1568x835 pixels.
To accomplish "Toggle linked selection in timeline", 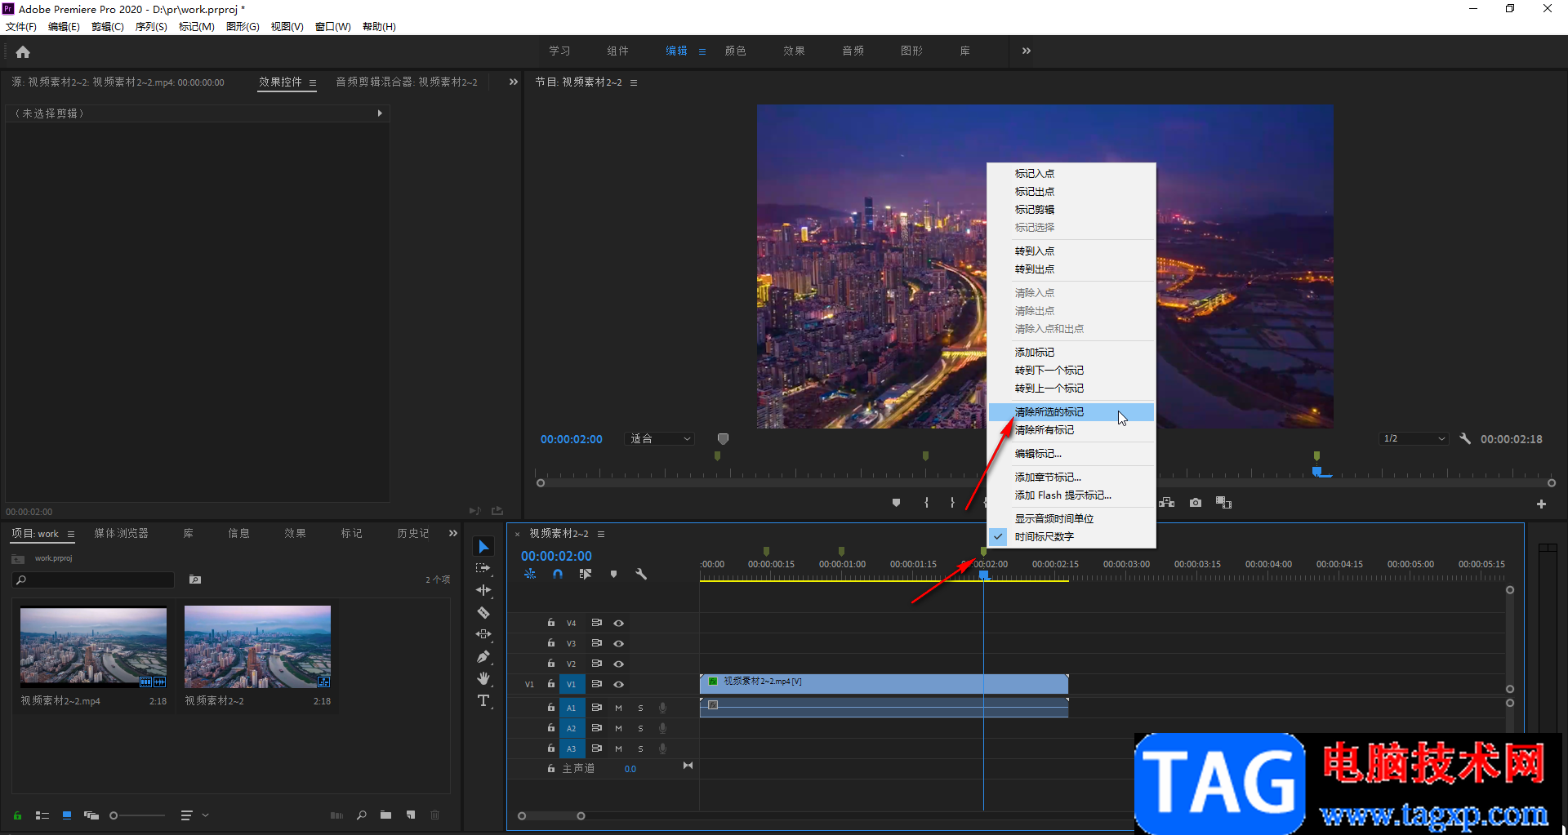I will pyautogui.click(x=585, y=574).
